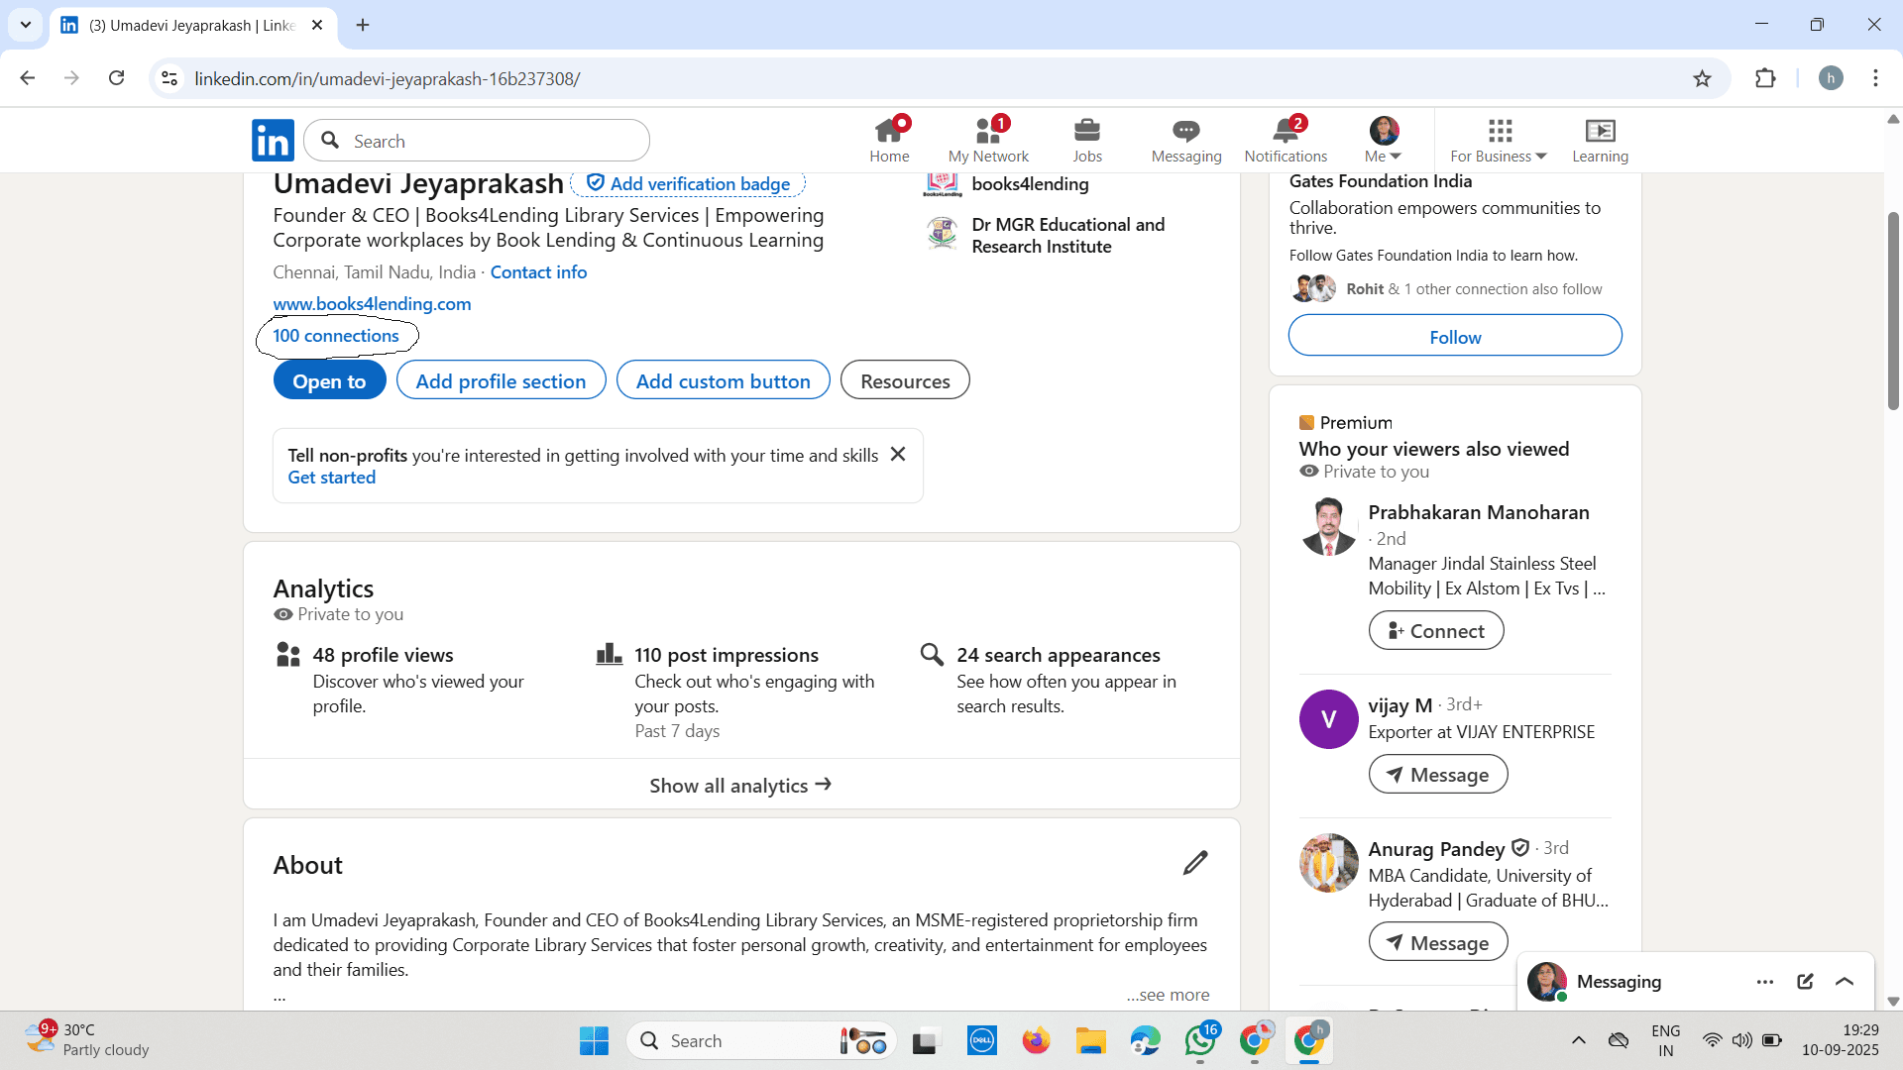
Task: Click into the LinkedIn search field
Action: [477, 141]
